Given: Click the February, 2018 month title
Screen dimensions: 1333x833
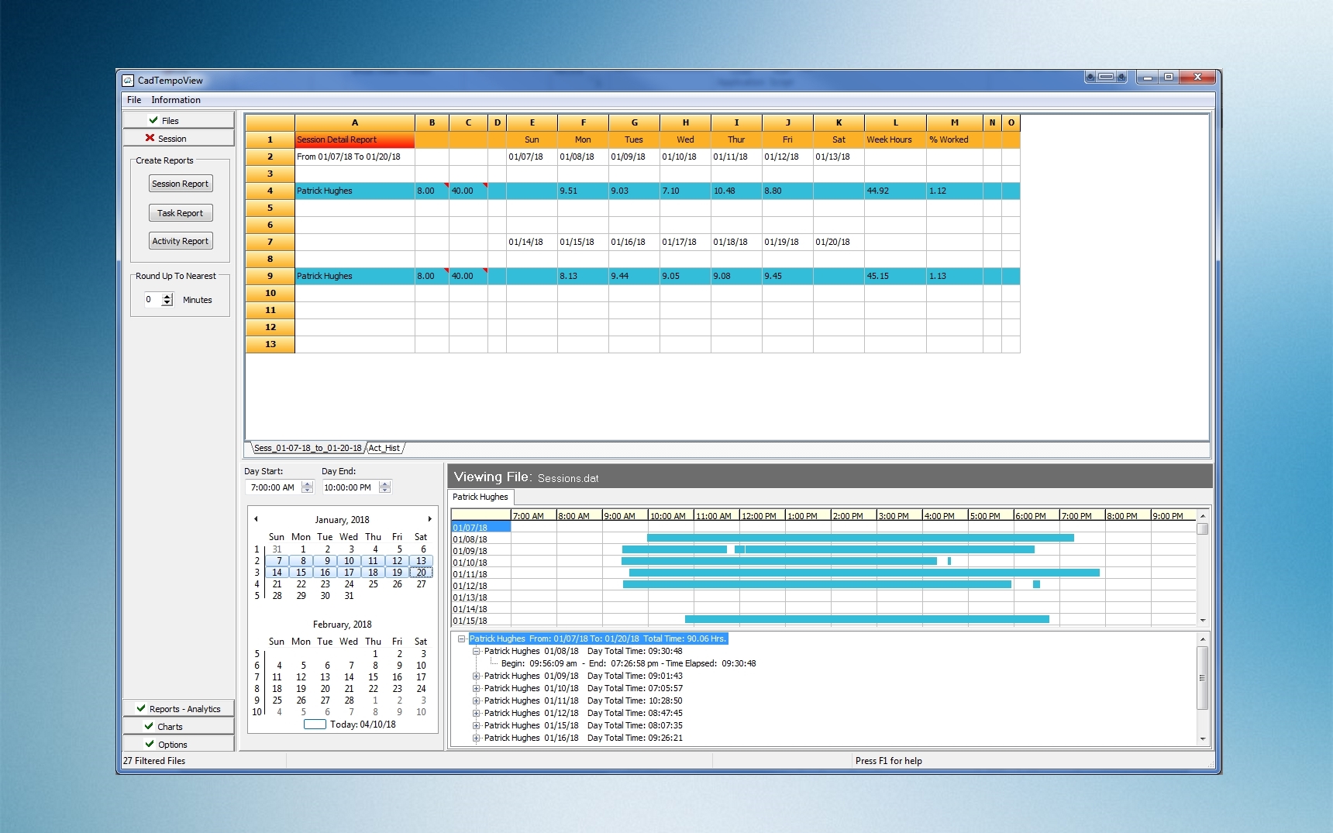Looking at the screenshot, I should tap(342, 625).
